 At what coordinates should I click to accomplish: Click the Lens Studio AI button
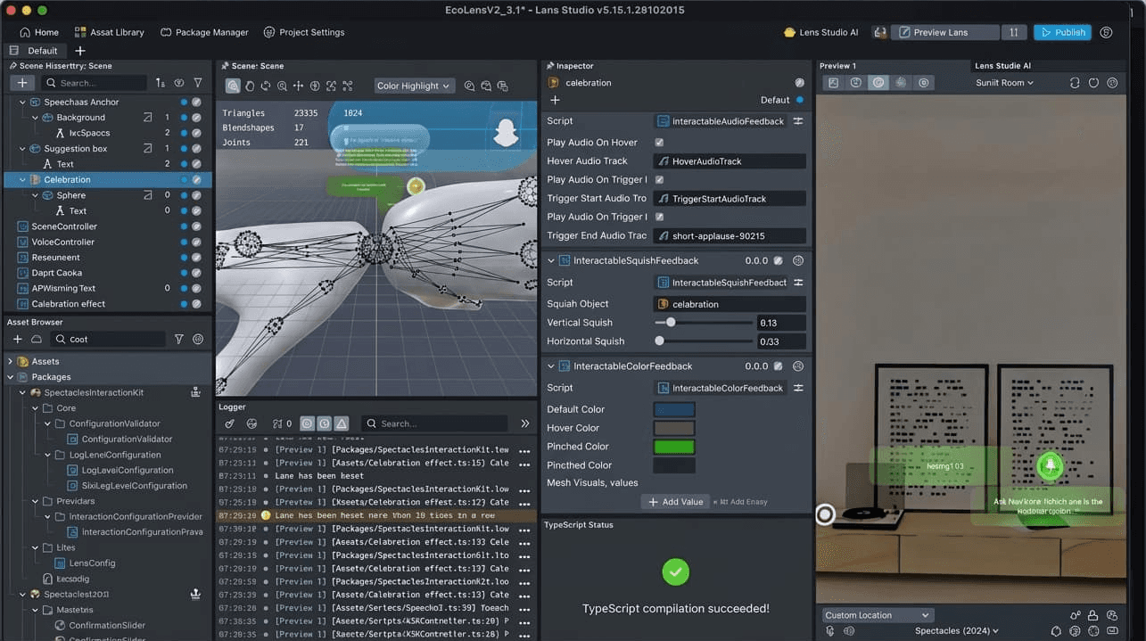click(x=820, y=32)
